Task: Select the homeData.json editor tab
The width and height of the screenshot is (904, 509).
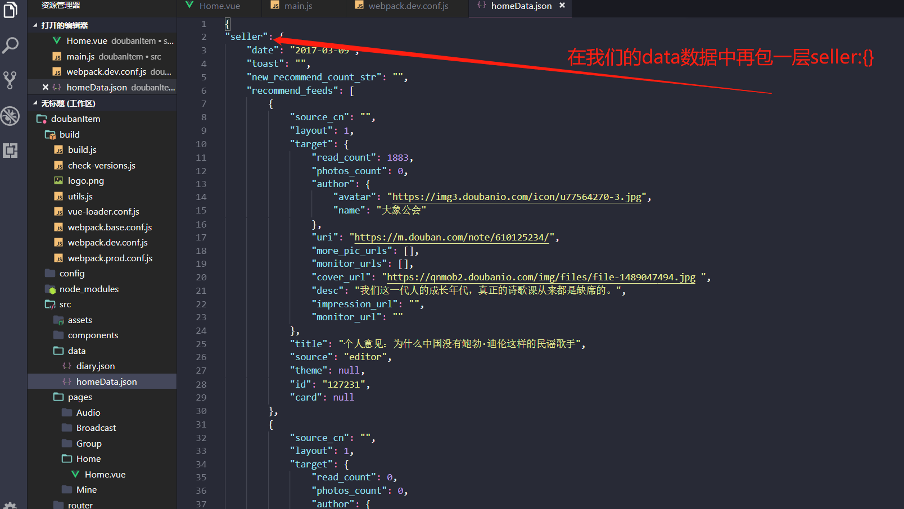Action: pos(521,6)
